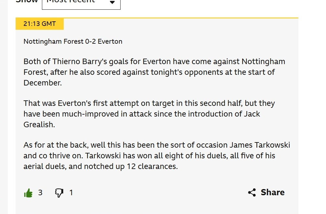Click the paragraph about Tarkowski's duels

pyautogui.click(x=157, y=156)
